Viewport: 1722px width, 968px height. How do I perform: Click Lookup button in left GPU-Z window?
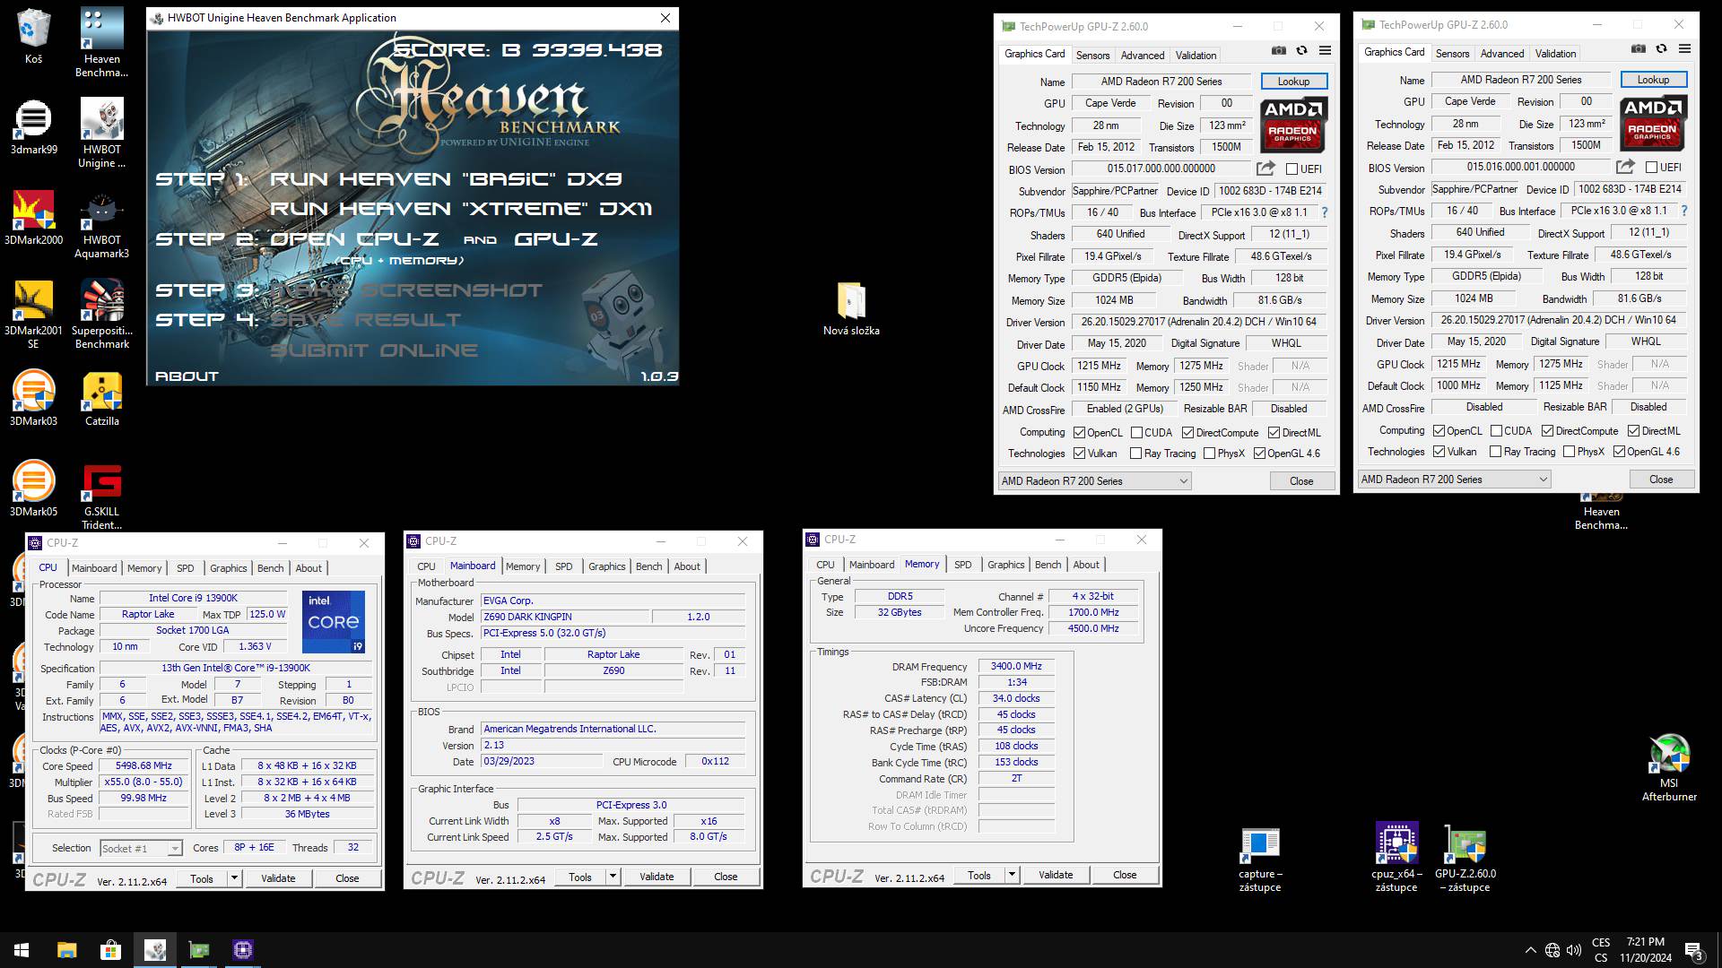click(1293, 82)
